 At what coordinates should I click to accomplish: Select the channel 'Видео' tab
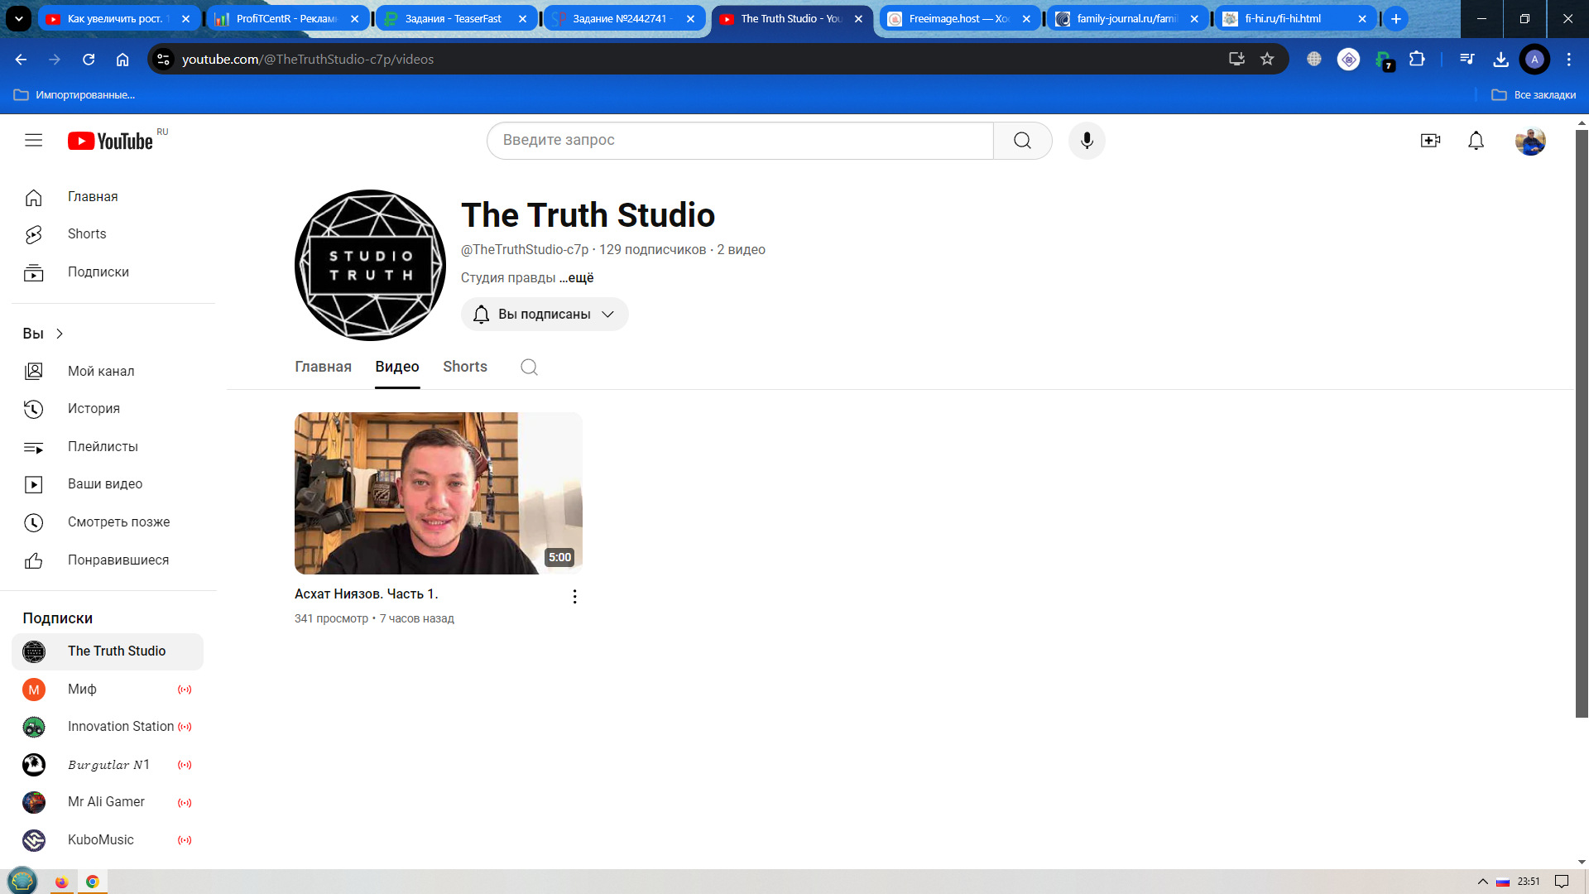coord(397,367)
